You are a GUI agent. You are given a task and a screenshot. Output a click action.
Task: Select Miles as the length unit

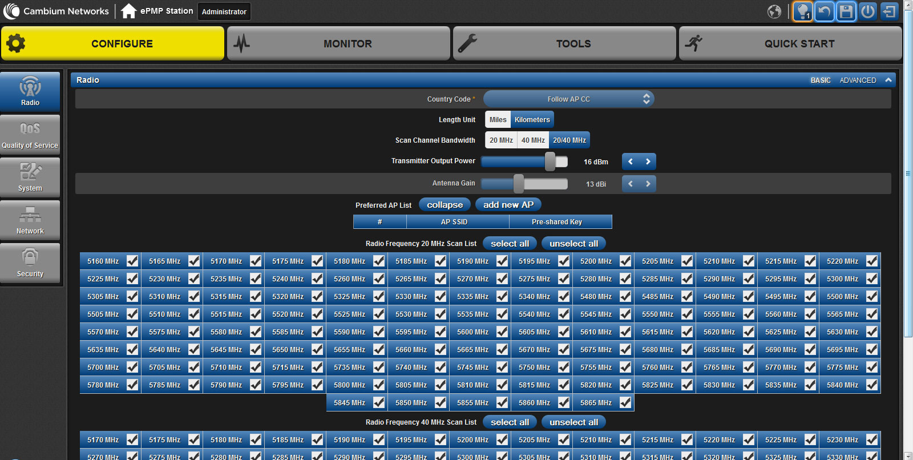pyautogui.click(x=498, y=120)
